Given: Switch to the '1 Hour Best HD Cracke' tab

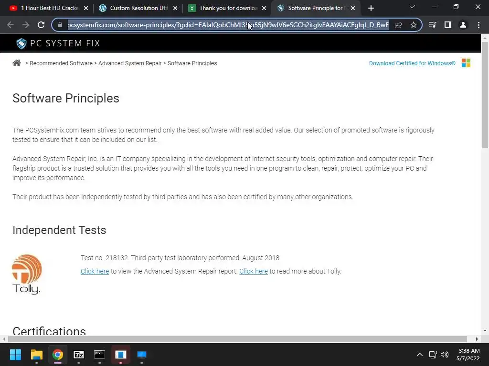Looking at the screenshot, I should pyautogui.click(x=49, y=8).
